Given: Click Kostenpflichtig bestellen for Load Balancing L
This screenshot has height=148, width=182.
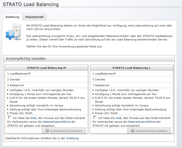Looking at the screenshot, I should pos(149,131).
